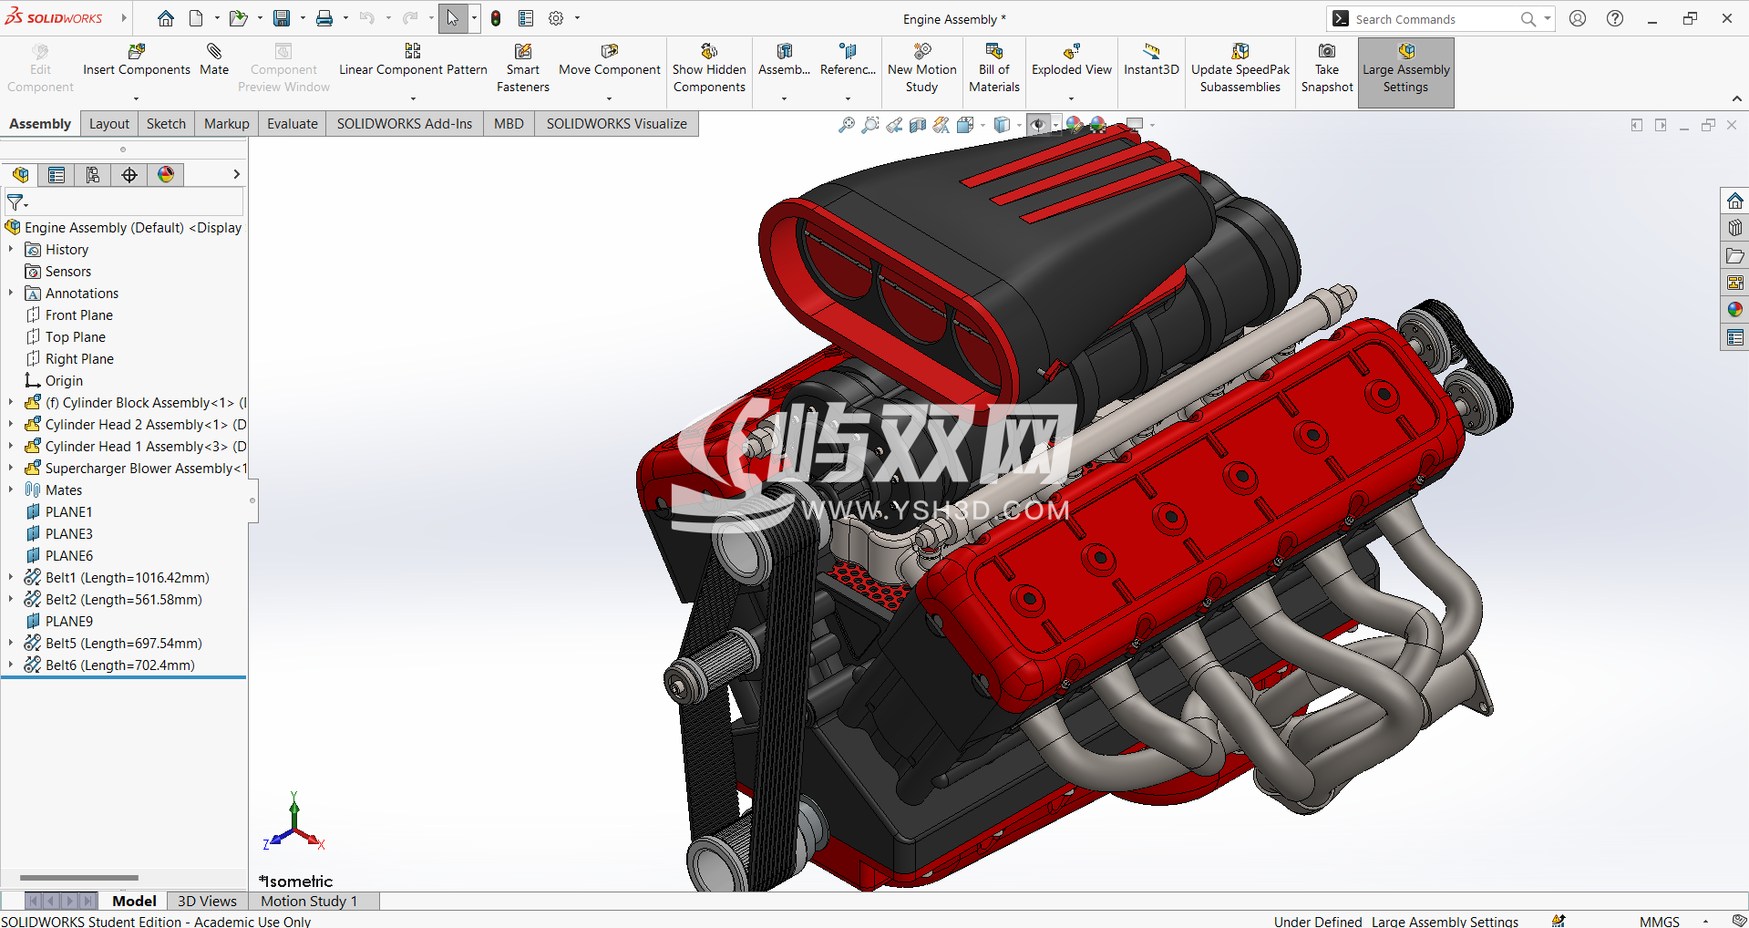1749x928 pixels.
Task: Expand the Mates folder
Action: [11, 490]
